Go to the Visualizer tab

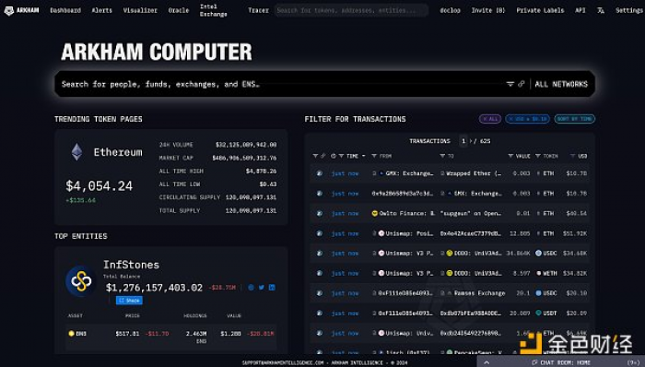140,10
